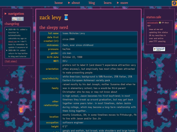This screenshot has height=132, width=177.
Task: Select the 'circa 2008' value
Action: [69, 39]
